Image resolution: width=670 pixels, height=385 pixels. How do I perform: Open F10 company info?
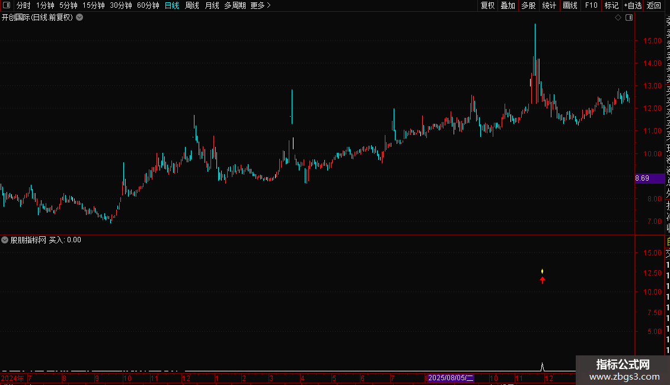pyautogui.click(x=591, y=5)
